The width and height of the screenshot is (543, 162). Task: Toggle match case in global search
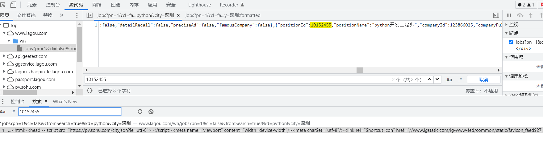point(3,112)
